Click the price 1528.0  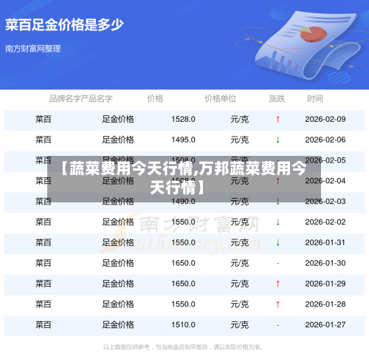[x=183, y=120]
